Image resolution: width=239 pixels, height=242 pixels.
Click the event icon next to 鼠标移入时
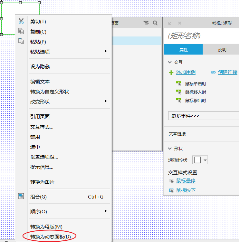pyautogui.click(x=179, y=92)
